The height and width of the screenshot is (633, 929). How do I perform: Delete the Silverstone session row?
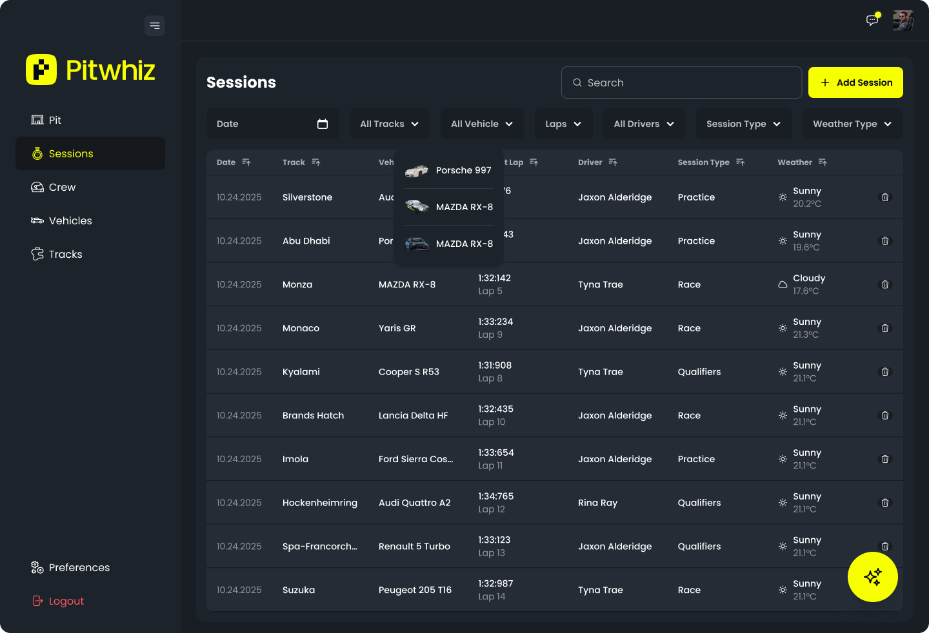click(884, 197)
